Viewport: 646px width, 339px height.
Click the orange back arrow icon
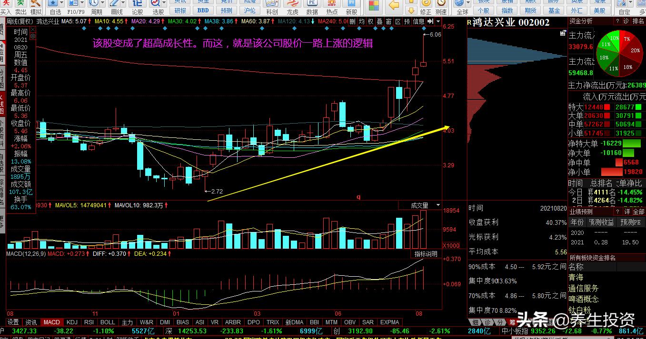point(394,5)
